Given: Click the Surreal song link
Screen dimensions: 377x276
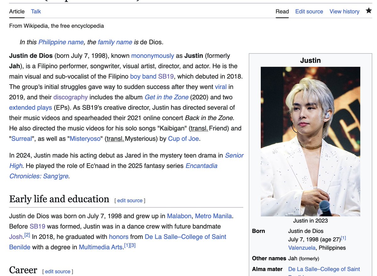Looking at the screenshot, I should (21, 138).
